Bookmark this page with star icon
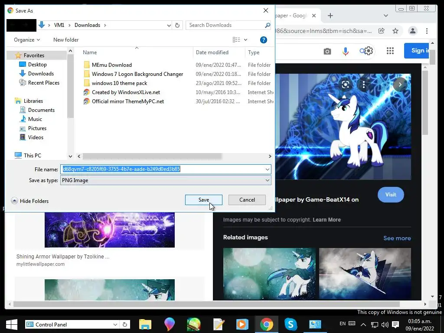The image size is (444, 333). coord(395,31)
